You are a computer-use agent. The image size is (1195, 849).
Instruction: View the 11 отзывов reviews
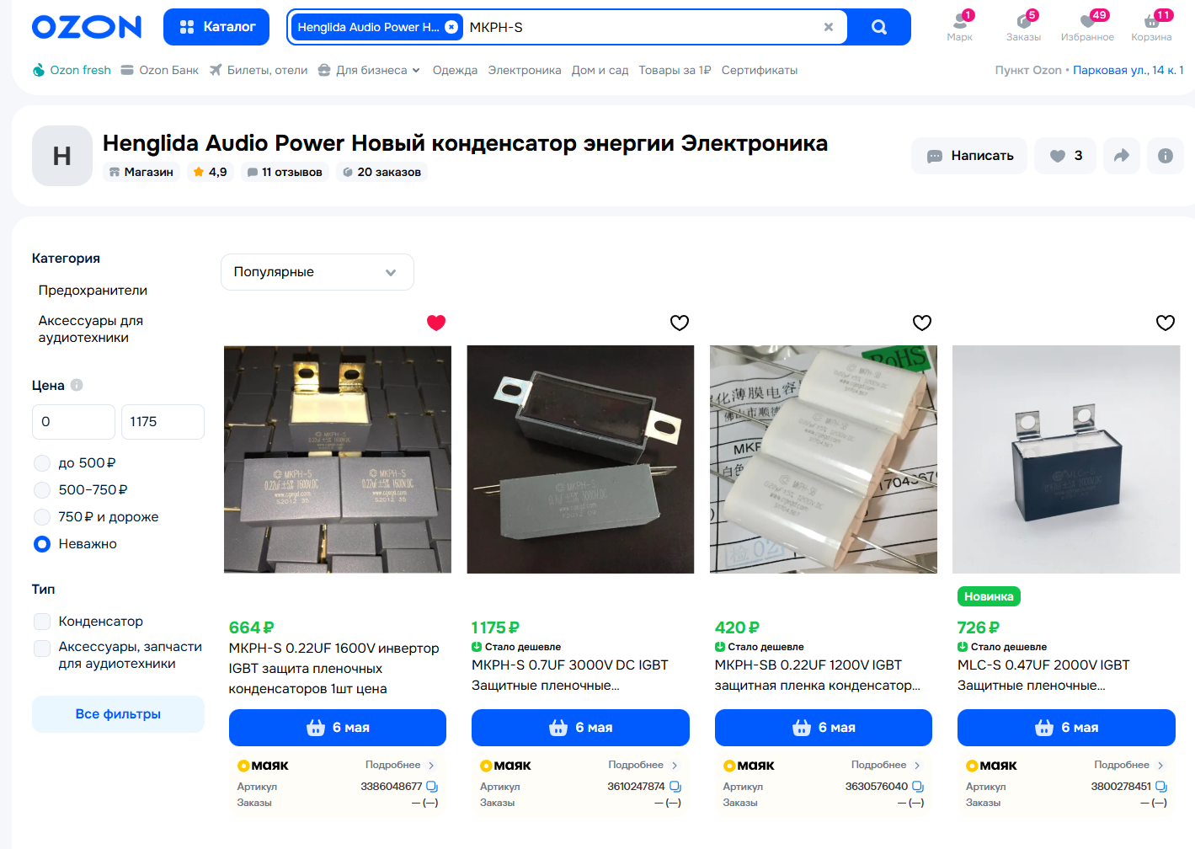pyautogui.click(x=285, y=172)
